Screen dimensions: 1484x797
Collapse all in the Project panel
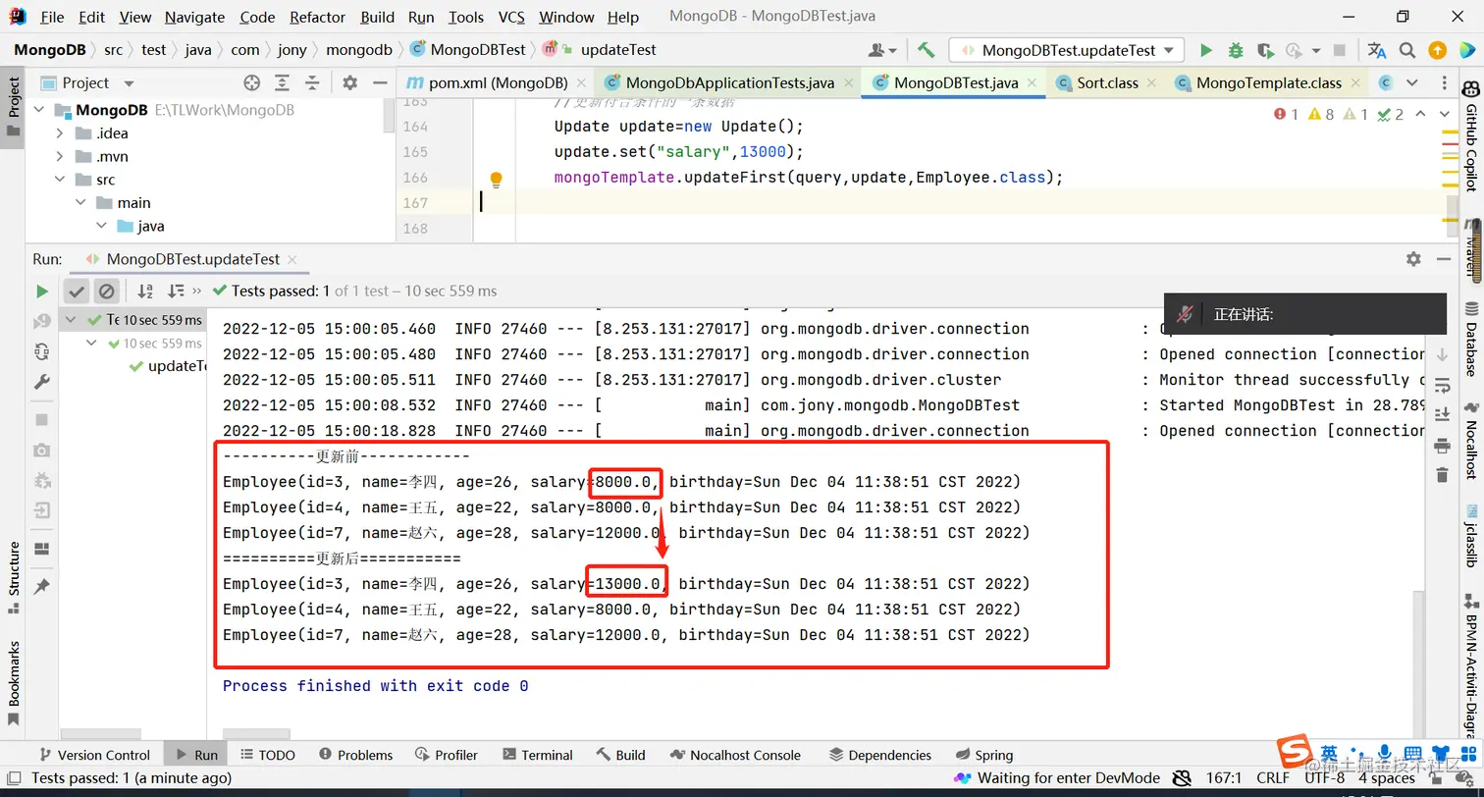click(312, 82)
